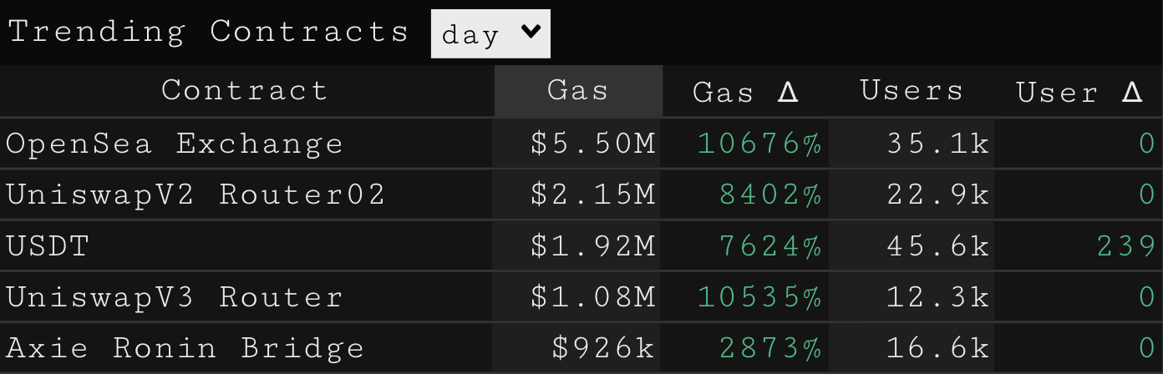
Task: Click the 10676% gas change value
Action: pos(759,144)
